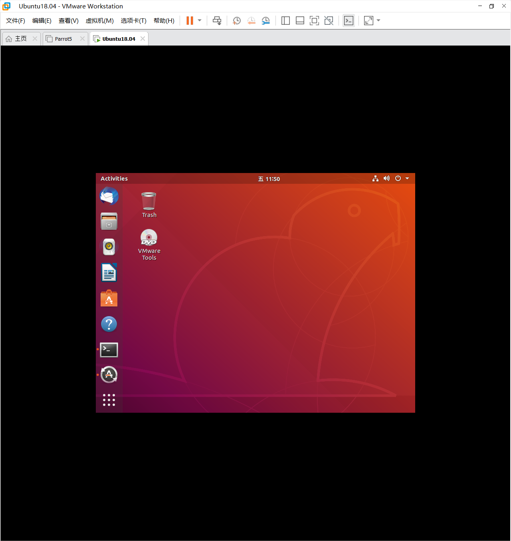This screenshot has height=541, width=511.
Task: Toggle the library sidebar view
Action: 285,21
